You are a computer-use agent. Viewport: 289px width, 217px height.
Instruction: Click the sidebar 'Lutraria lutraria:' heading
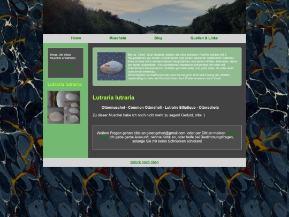coord(65,84)
